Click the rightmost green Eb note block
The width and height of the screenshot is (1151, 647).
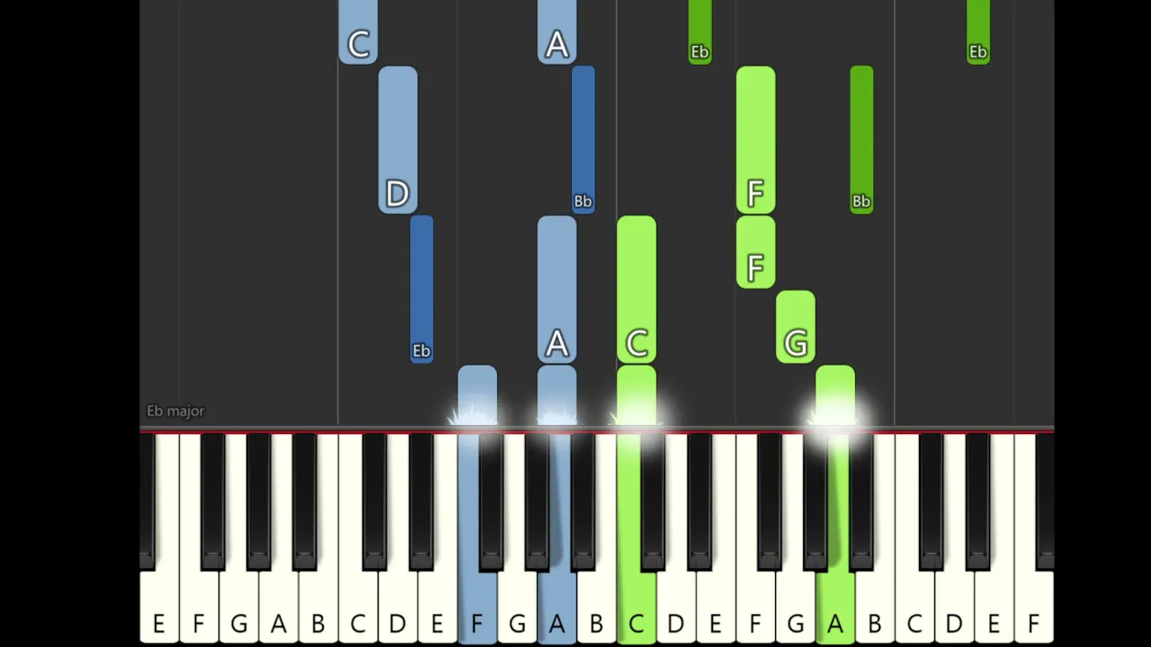[978, 32]
